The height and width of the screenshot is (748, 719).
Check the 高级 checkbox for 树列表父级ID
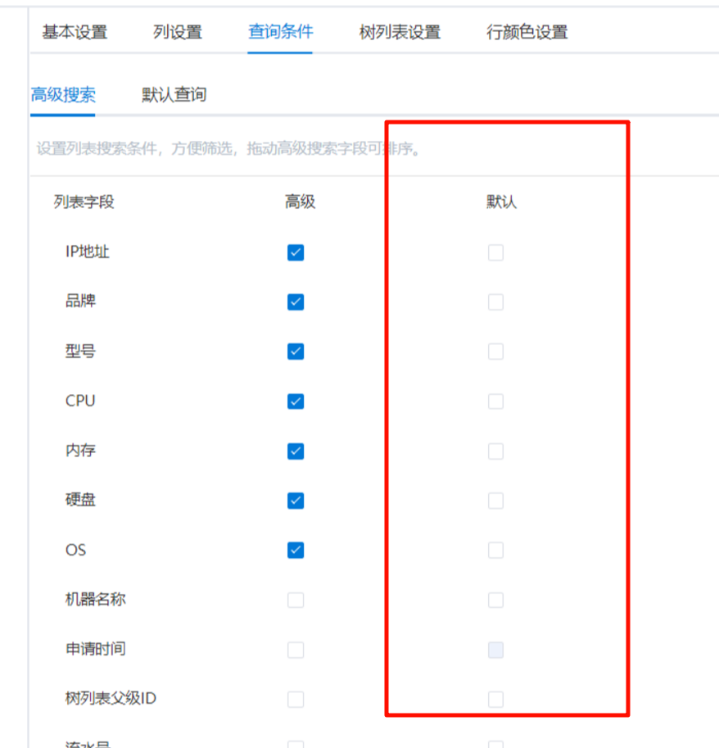(x=296, y=700)
